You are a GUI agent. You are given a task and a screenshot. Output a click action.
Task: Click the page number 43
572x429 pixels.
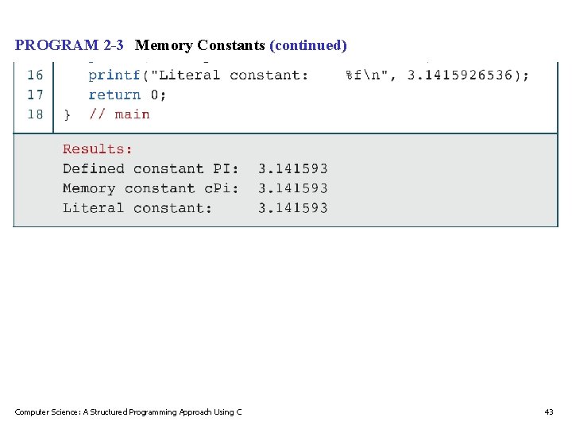(549, 412)
